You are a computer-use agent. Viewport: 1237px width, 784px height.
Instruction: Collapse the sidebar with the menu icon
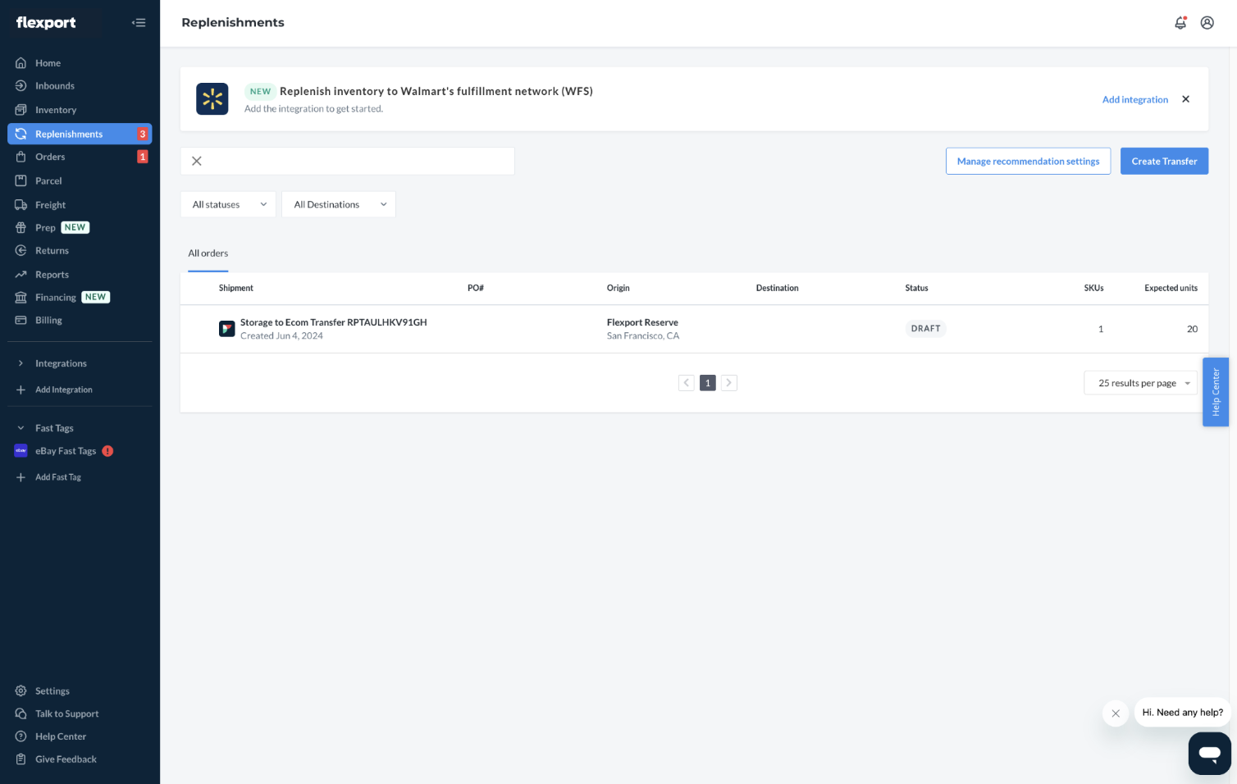139,23
